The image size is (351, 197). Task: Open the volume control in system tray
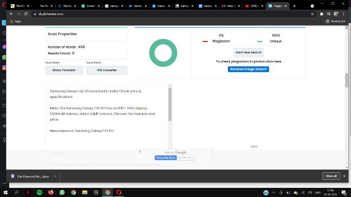(310, 192)
